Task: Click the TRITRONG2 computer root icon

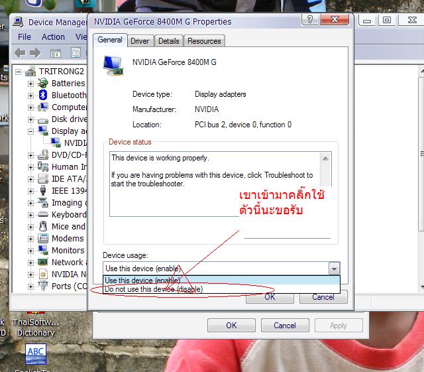Action: pos(30,71)
